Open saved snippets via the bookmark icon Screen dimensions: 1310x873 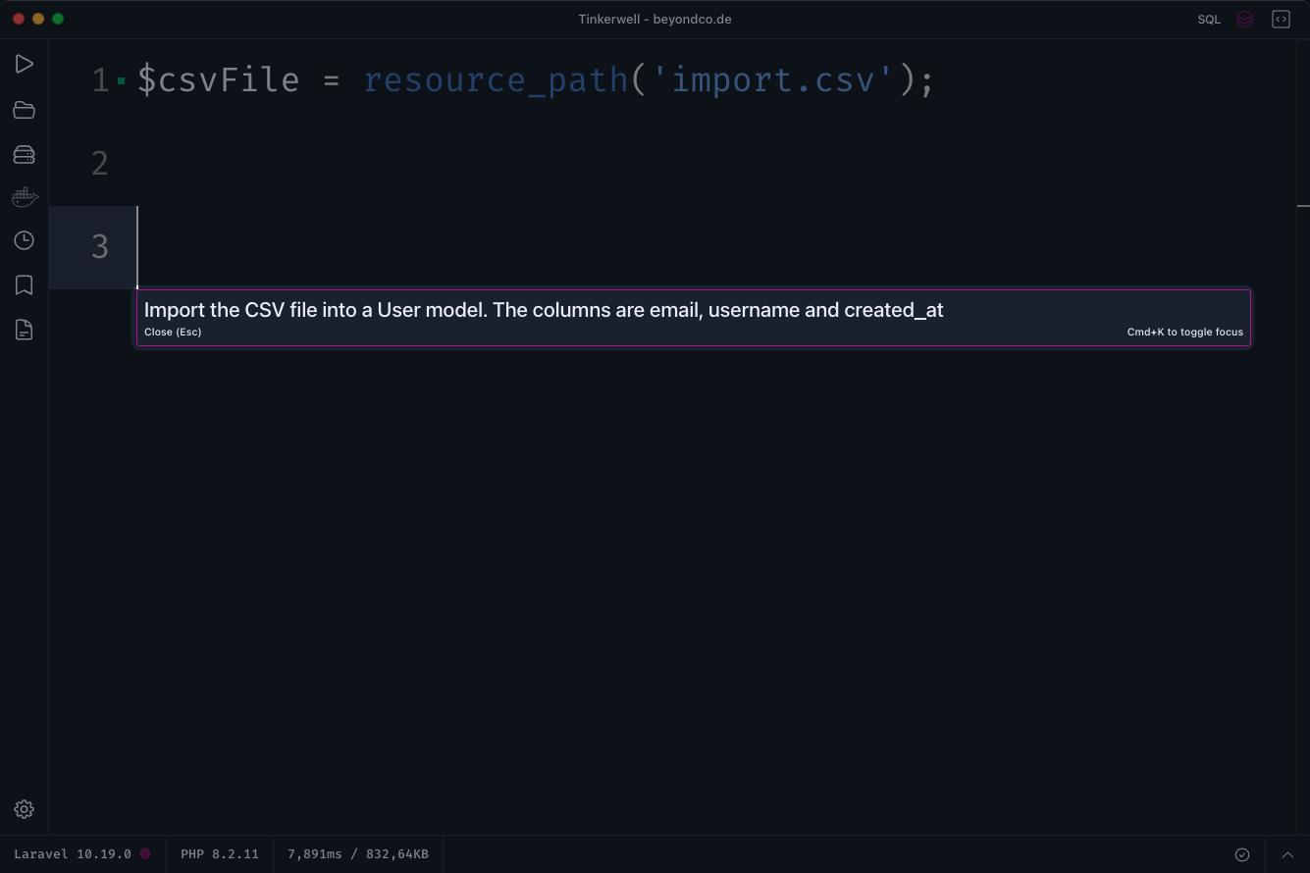[25, 284]
